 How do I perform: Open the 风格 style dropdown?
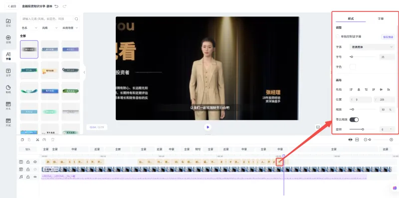pyautogui.click(x=49, y=28)
